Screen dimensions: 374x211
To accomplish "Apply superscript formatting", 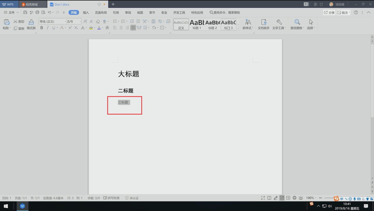I will coord(70,28).
